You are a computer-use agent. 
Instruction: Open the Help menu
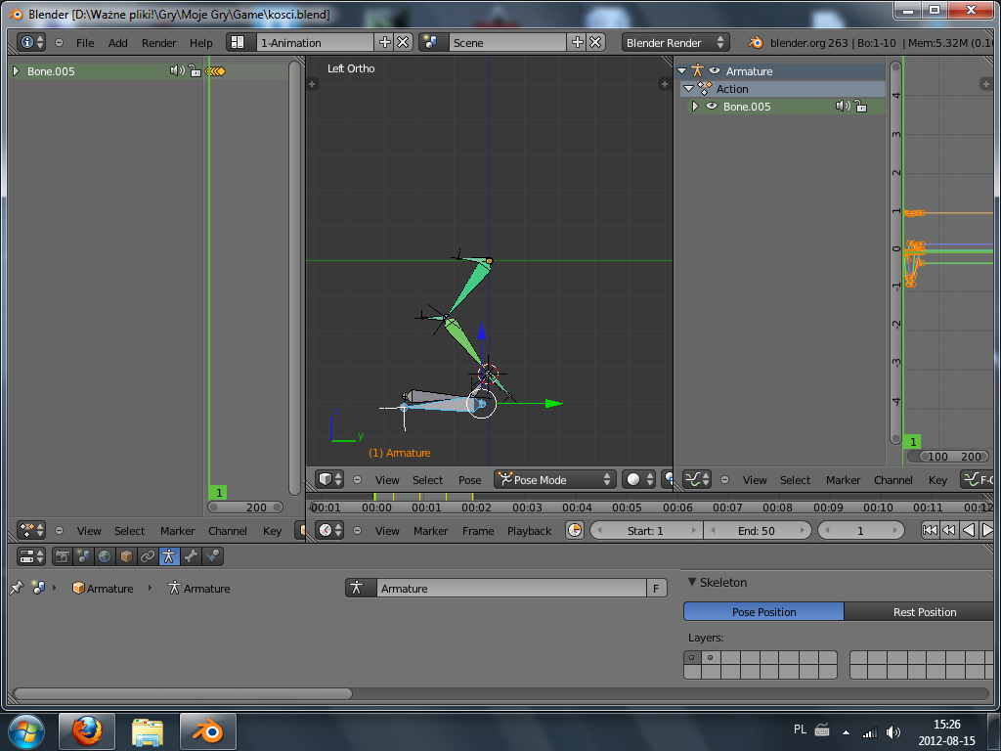pyautogui.click(x=201, y=43)
